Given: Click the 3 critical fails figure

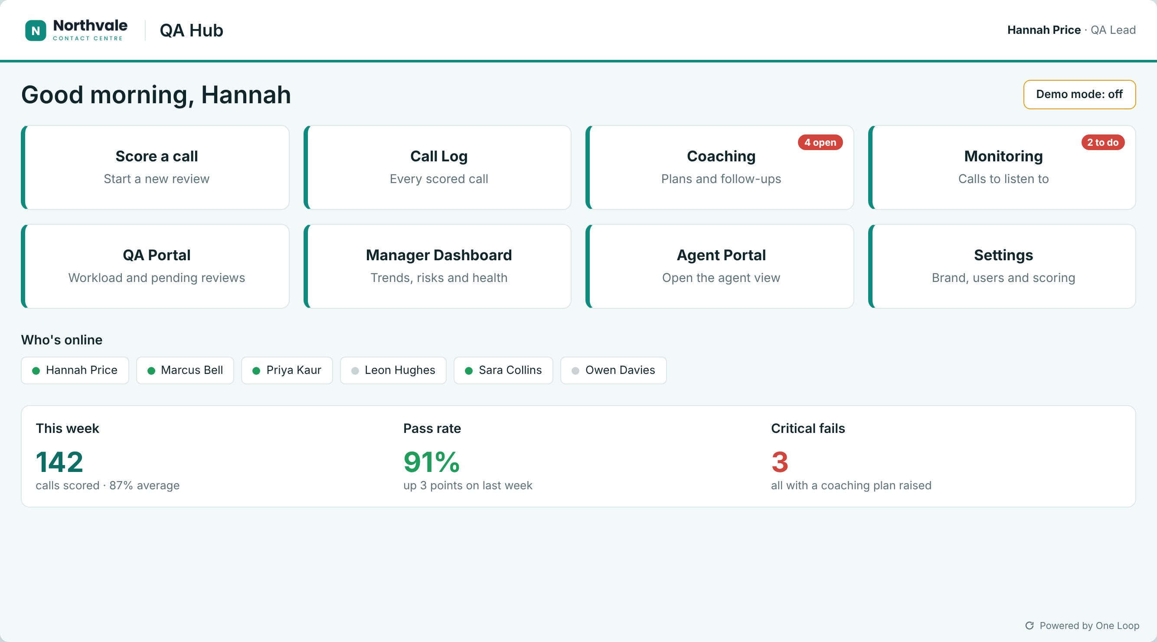Looking at the screenshot, I should pos(780,462).
